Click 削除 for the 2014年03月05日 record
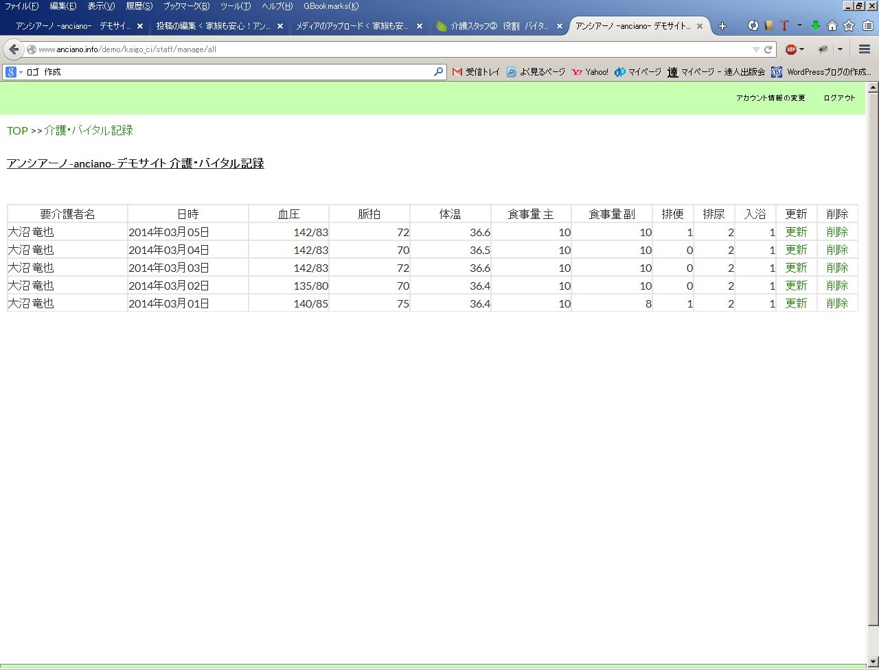 (x=837, y=232)
